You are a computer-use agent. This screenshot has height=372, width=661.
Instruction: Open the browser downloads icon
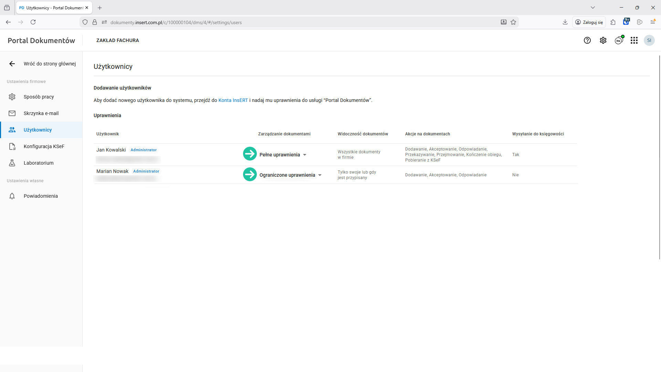(x=565, y=22)
